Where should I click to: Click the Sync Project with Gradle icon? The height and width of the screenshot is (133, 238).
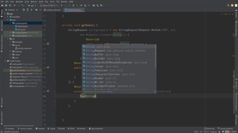click(x=94, y=6)
